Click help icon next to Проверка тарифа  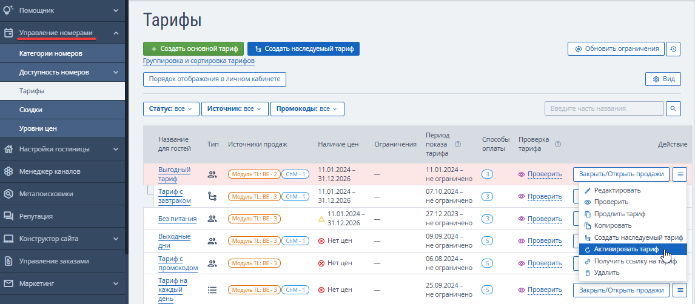pyautogui.click(x=557, y=145)
